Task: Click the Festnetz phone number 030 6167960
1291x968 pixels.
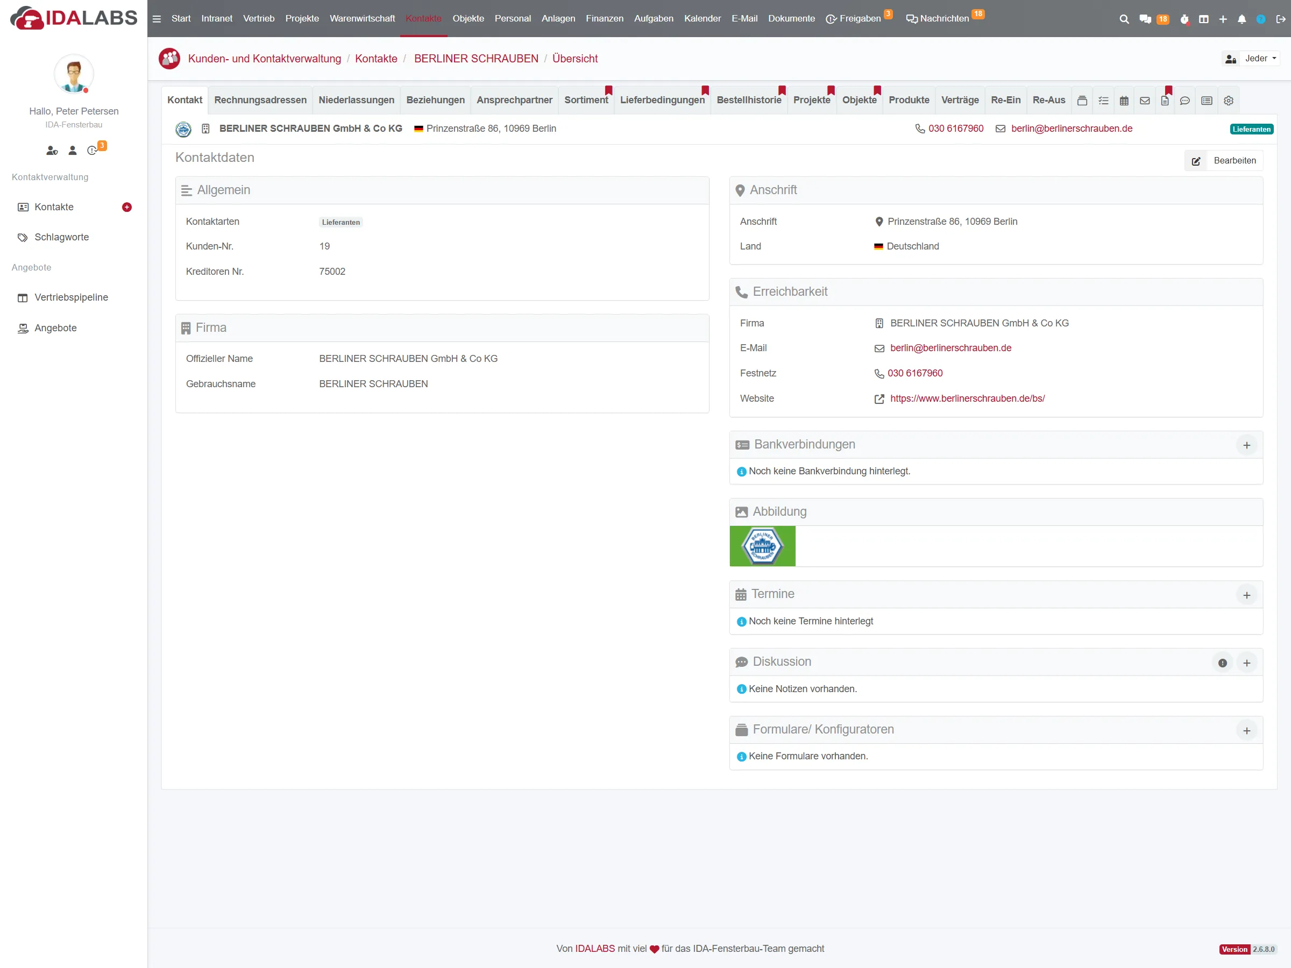Action: click(914, 373)
